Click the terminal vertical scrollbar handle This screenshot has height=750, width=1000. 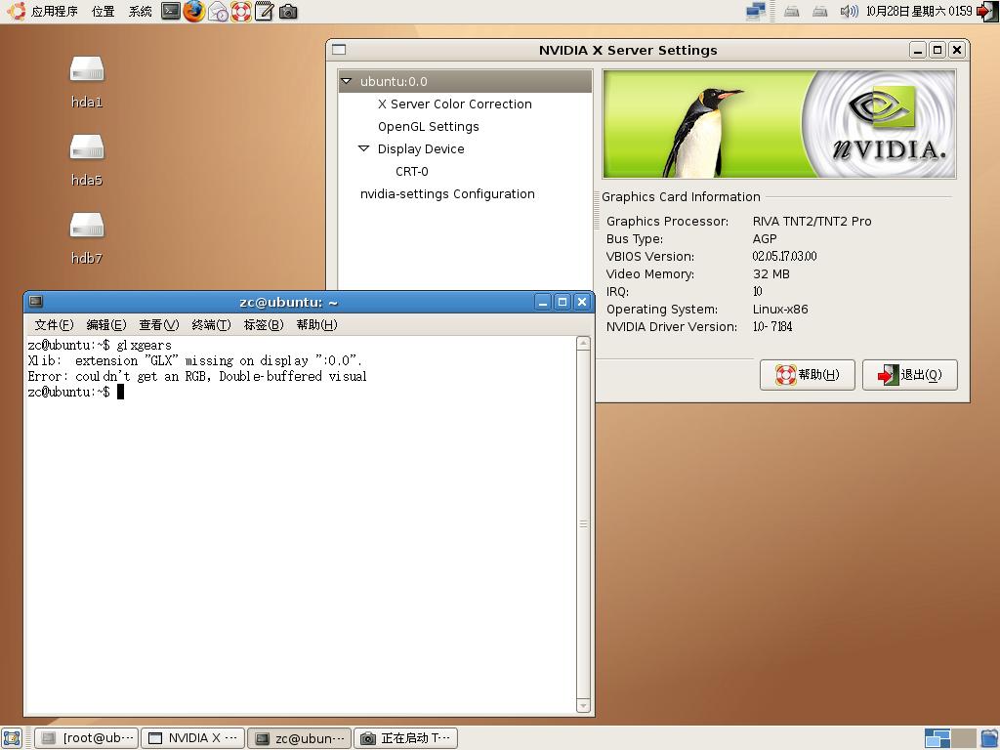pyautogui.click(x=583, y=524)
